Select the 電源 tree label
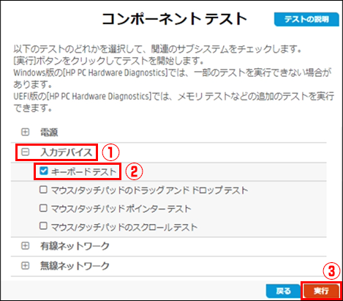343x301 pixels. pyautogui.click(x=49, y=133)
